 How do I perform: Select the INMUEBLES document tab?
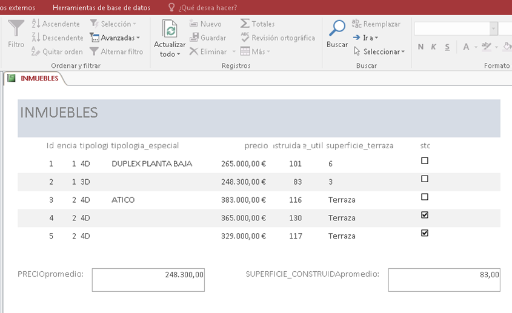tap(39, 78)
